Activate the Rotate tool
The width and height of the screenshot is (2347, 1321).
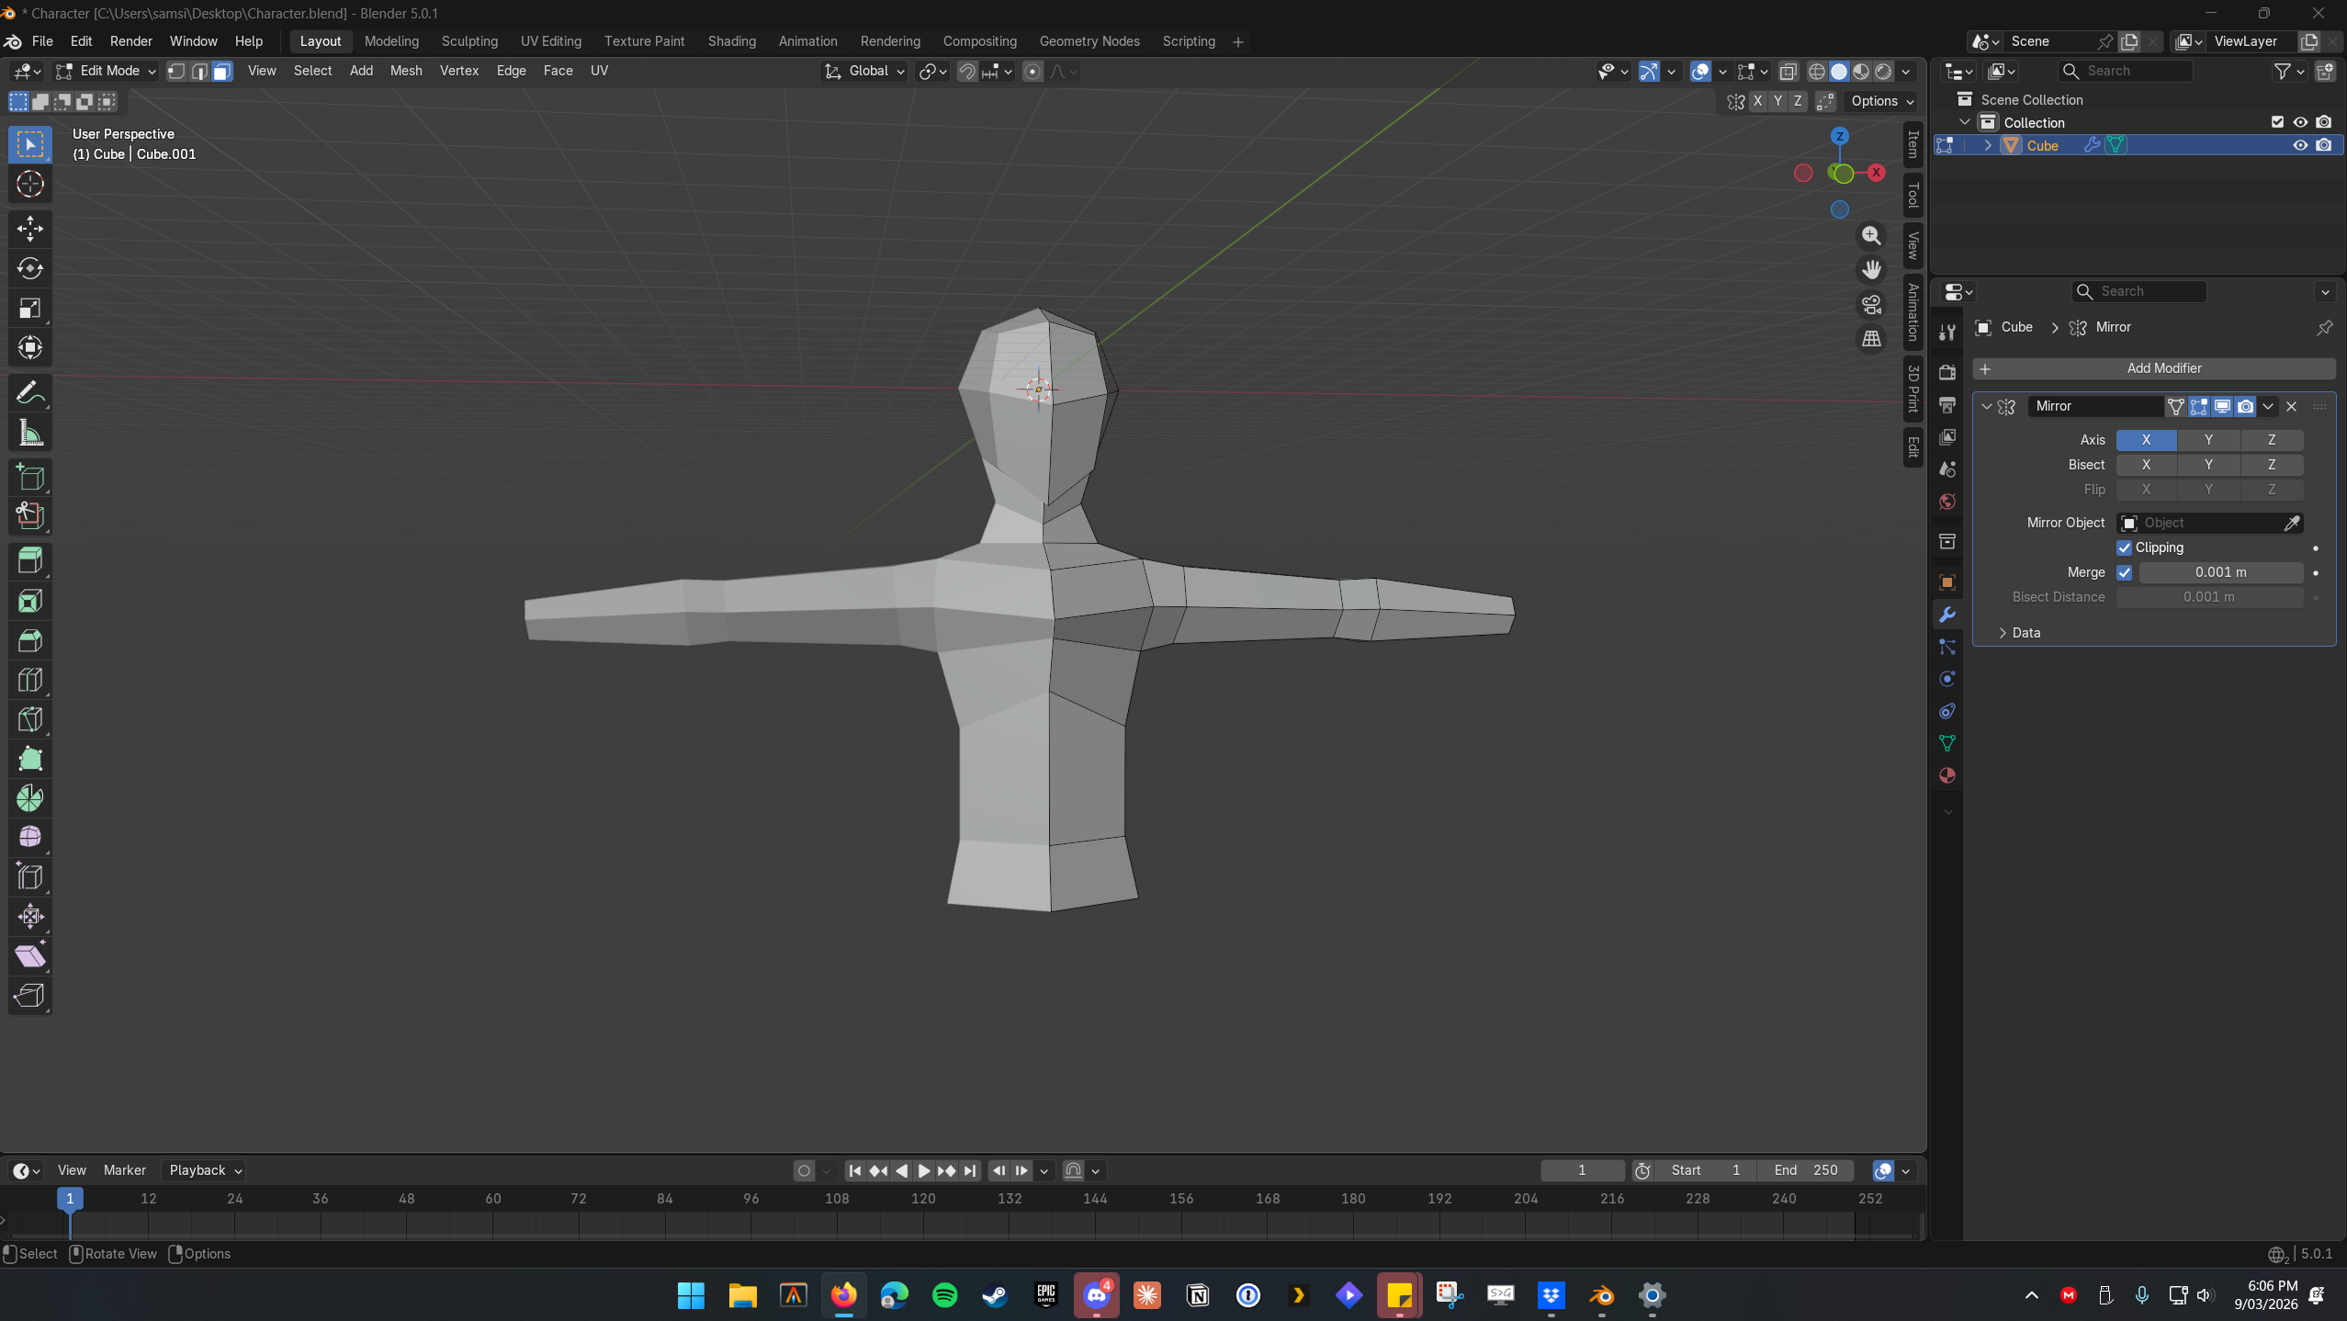point(30,268)
